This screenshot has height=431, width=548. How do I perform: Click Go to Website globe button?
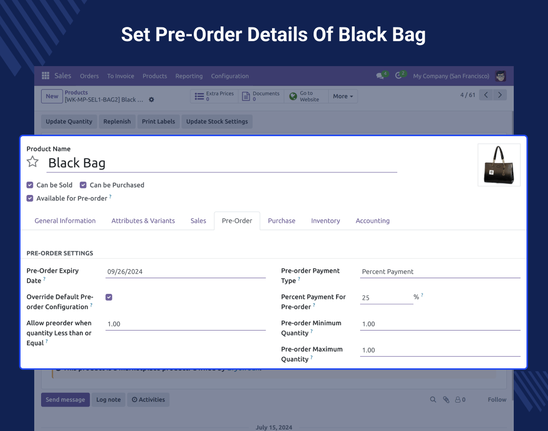(x=306, y=96)
